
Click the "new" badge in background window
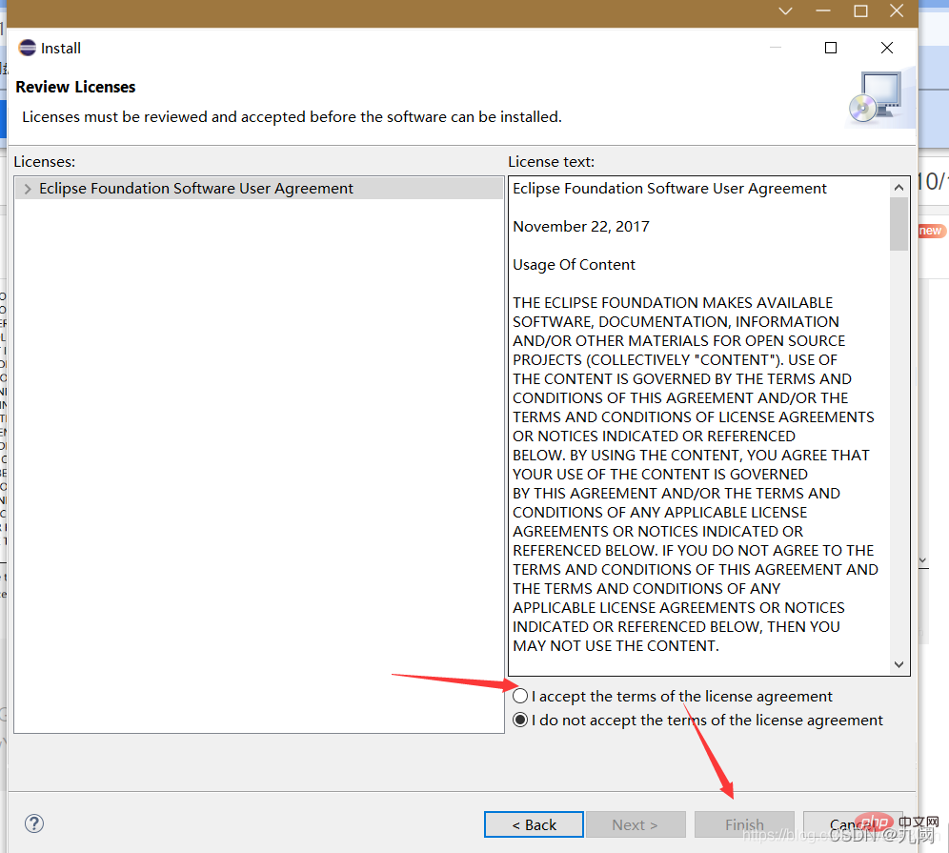tap(931, 231)
